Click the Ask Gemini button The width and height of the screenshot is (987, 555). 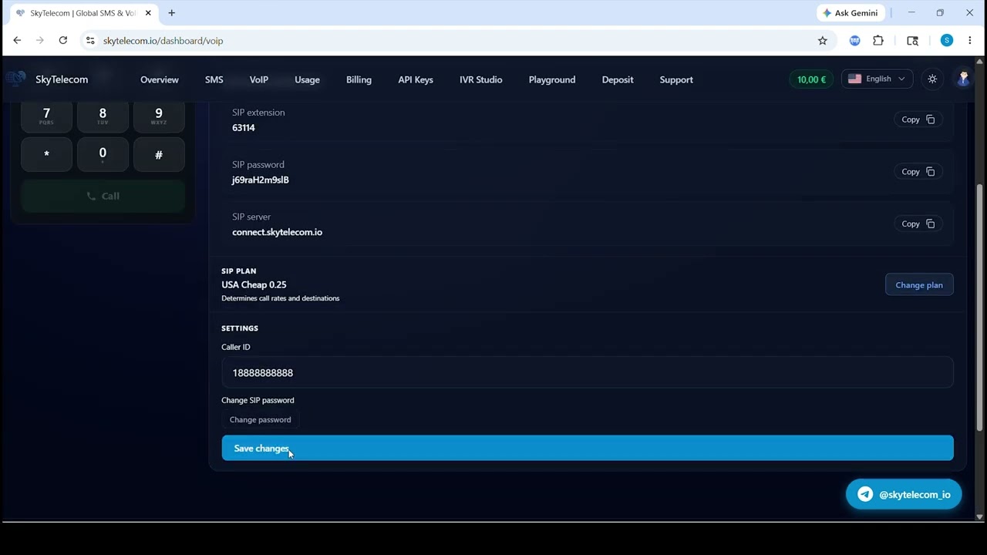point(851,13)
